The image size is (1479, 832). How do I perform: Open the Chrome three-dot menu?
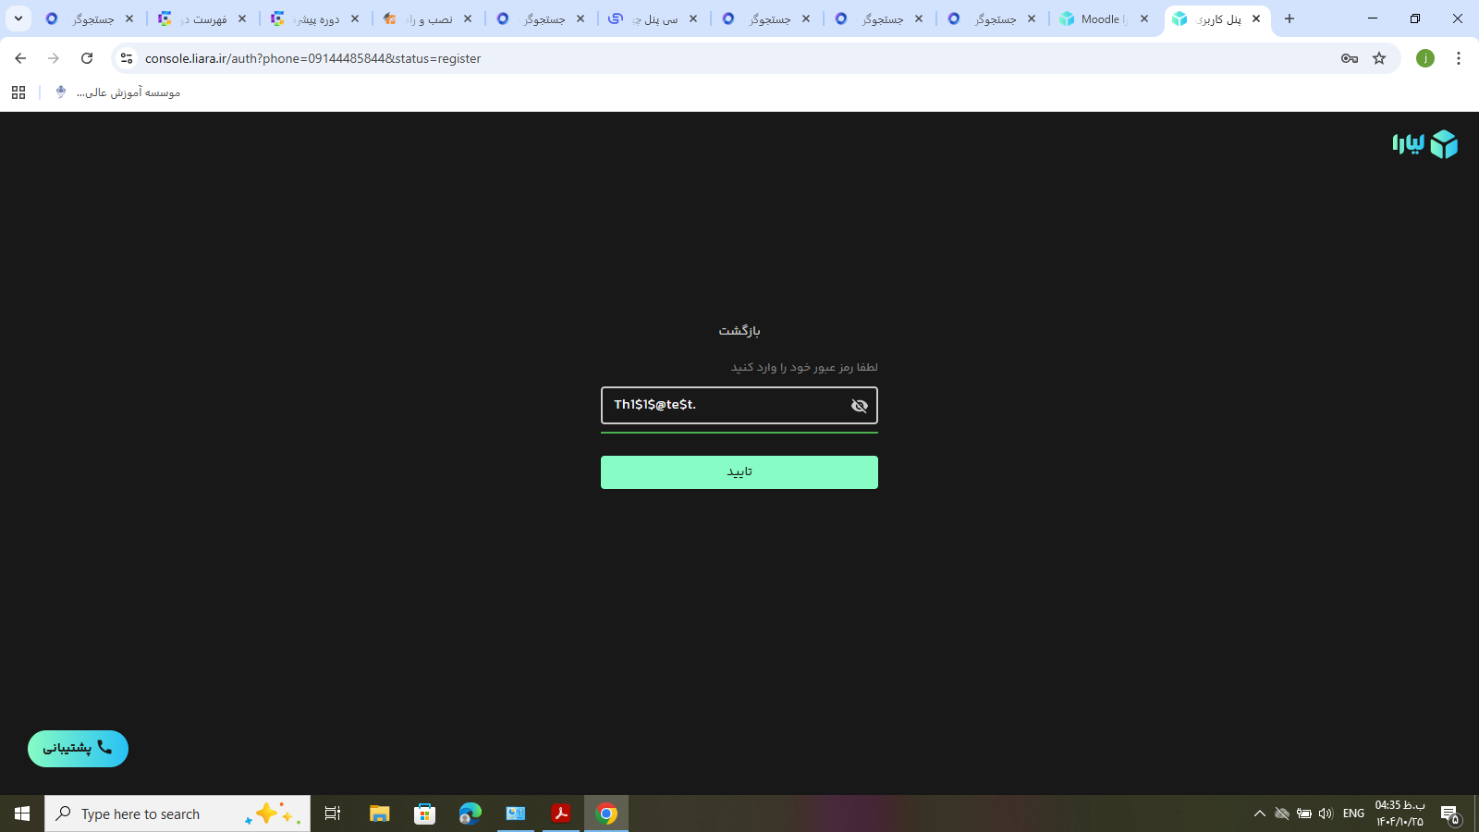pyautogui.click(x=1458, y=58)
